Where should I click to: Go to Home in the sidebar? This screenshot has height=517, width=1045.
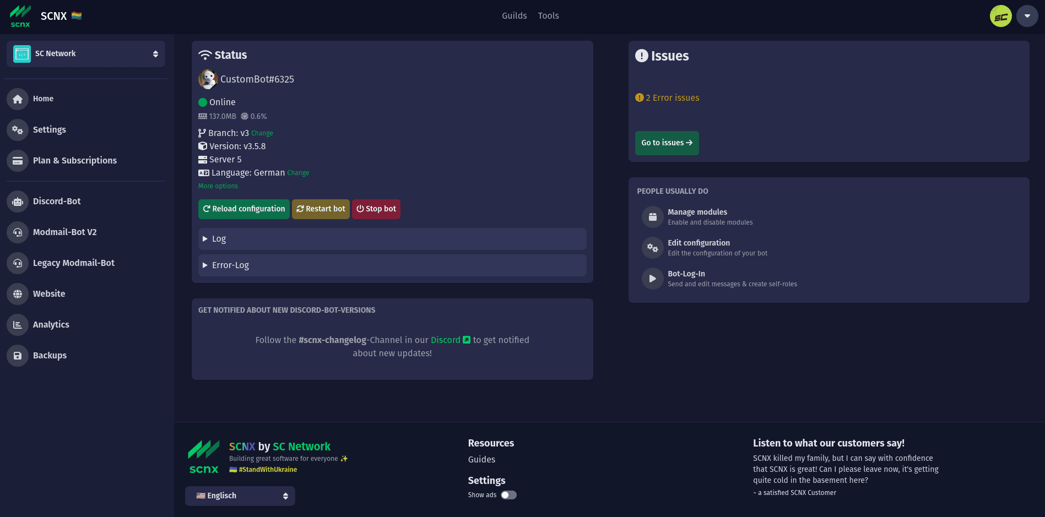point(43,99)
